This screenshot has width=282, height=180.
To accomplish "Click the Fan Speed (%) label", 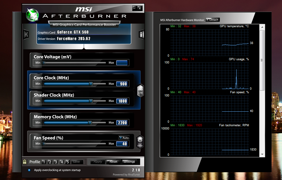I will click(48, 138).
